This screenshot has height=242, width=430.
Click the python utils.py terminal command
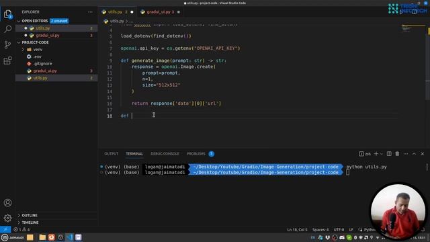tap(366, 167)
